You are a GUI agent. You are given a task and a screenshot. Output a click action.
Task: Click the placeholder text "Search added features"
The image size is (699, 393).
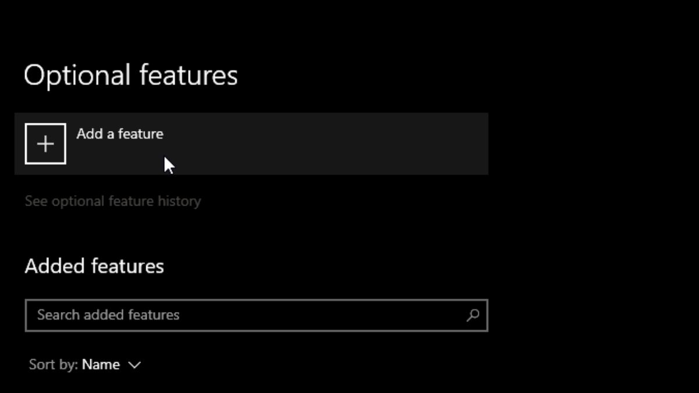[x=108, y=315]
